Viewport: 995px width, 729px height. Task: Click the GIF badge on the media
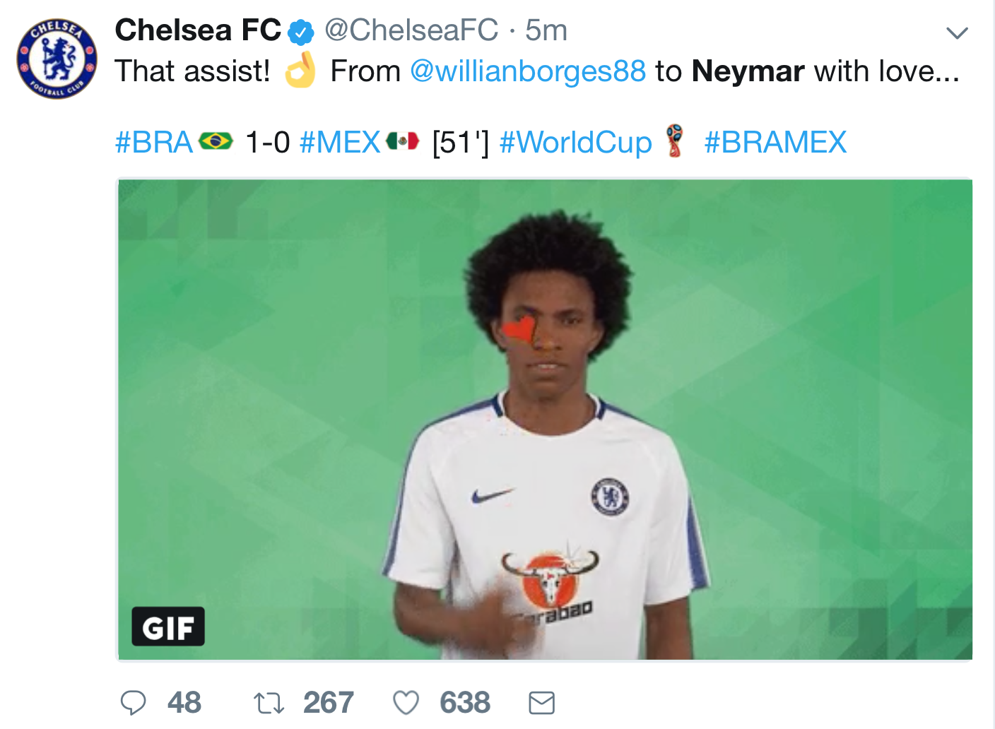point(168,627)
